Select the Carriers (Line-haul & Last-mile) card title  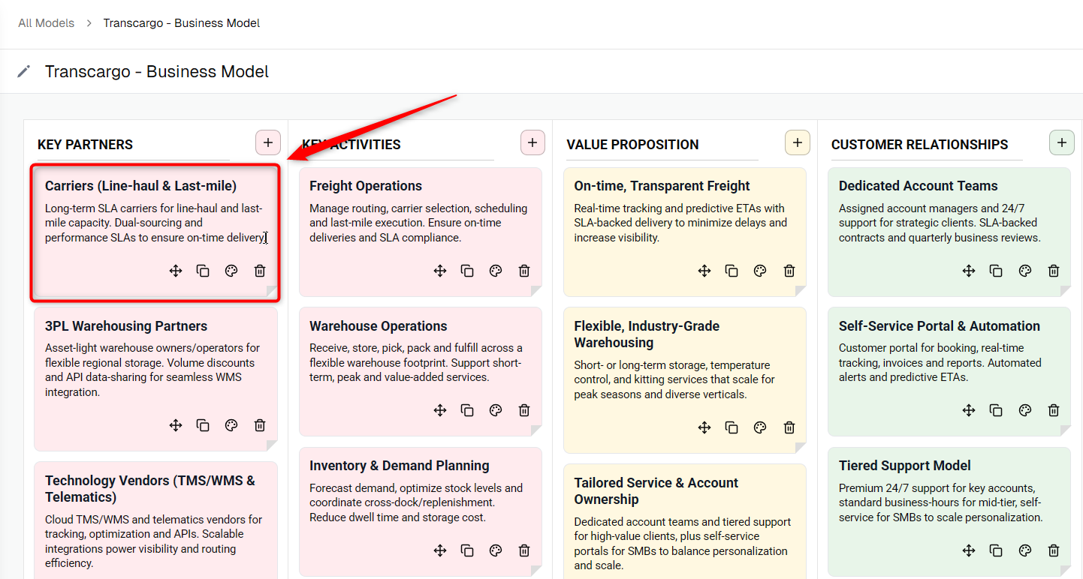coord(141,186)
